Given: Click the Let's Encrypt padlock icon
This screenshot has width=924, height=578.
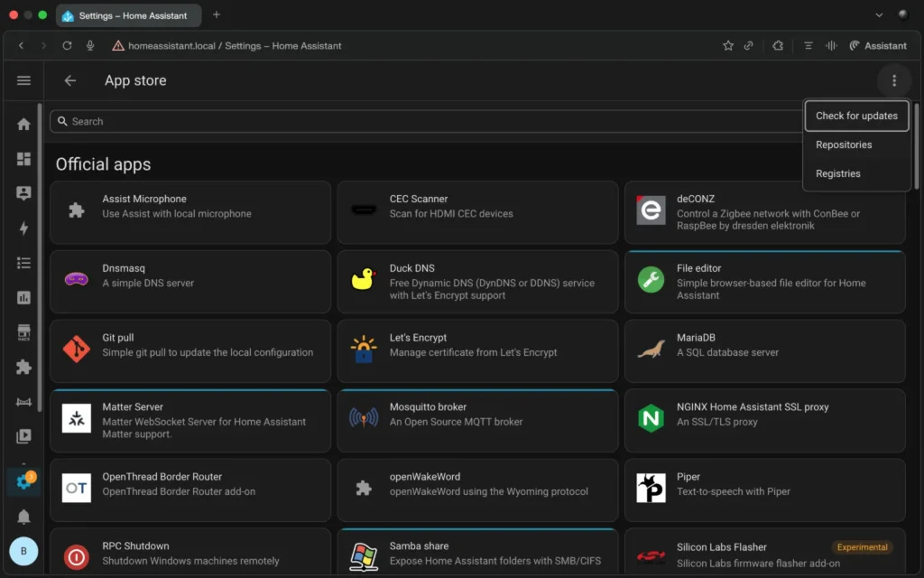Looking at the screenshot, I should pos(364,349).
